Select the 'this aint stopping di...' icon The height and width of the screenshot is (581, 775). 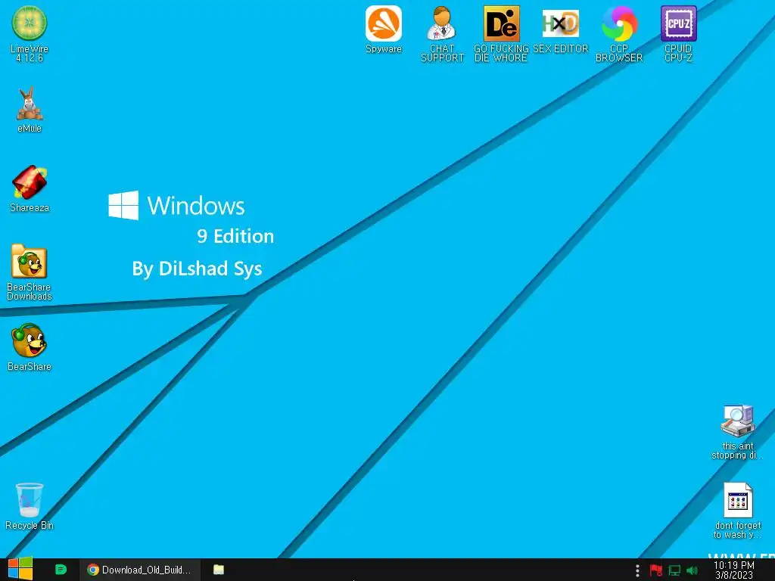[737, 432]
